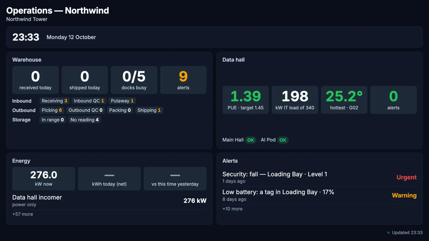
Task: Open the 276.0 kW now tile
Action: 44,179
